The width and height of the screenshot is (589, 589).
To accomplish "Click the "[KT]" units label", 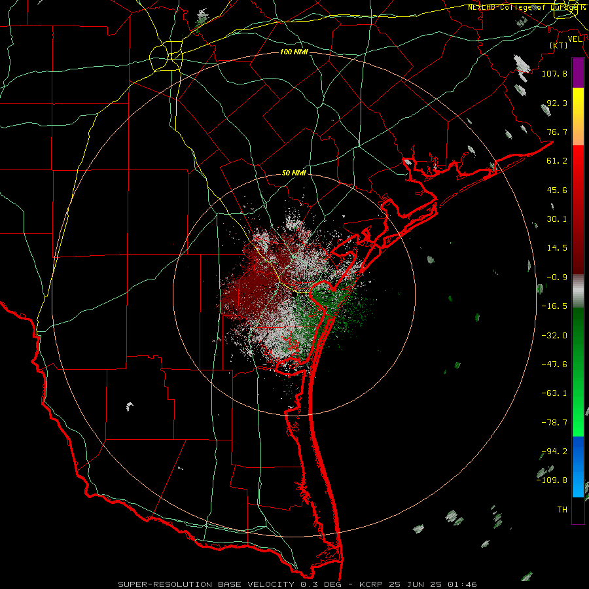I will (559, 45).
